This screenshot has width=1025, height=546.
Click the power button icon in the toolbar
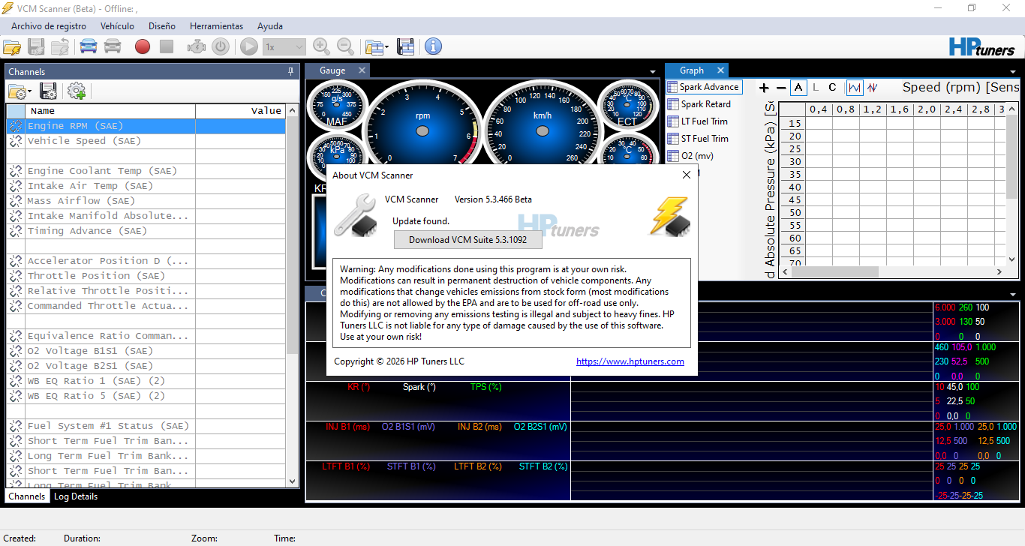221,46
